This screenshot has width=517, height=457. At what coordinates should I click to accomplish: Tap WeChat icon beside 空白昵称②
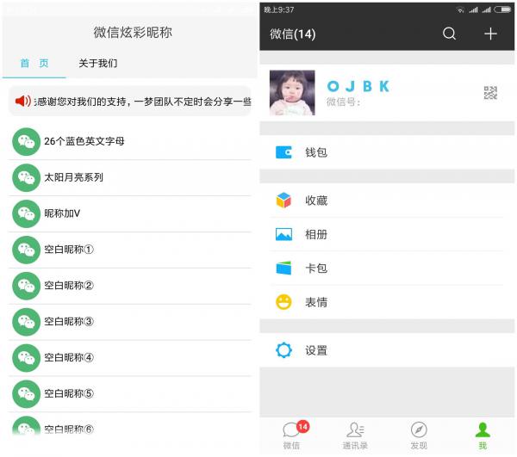point(26,286)
